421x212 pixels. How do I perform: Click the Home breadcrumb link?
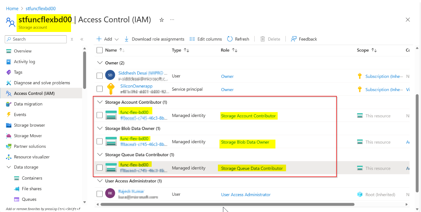pyautogui.click(x=12, y=8)
